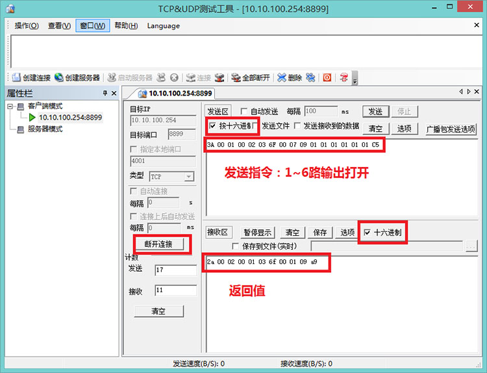Open the 操作(O) menu

pos(27,25)
